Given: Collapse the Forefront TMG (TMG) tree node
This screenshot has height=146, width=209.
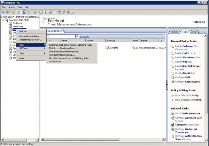Looking at the screenshot, I should (2, 20).
